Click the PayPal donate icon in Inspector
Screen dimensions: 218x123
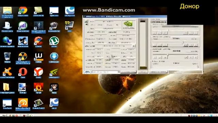(87, 72)
